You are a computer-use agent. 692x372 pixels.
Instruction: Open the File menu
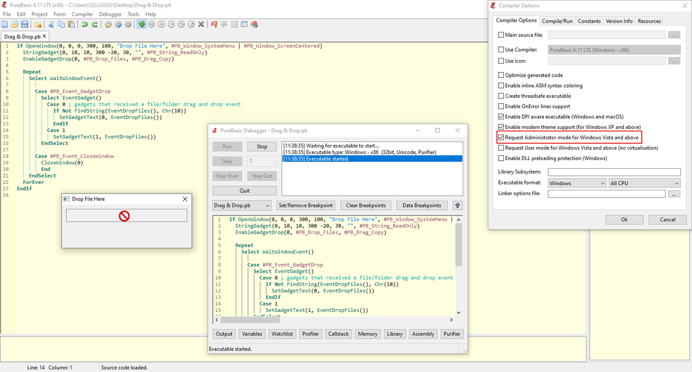click(7, 14)
